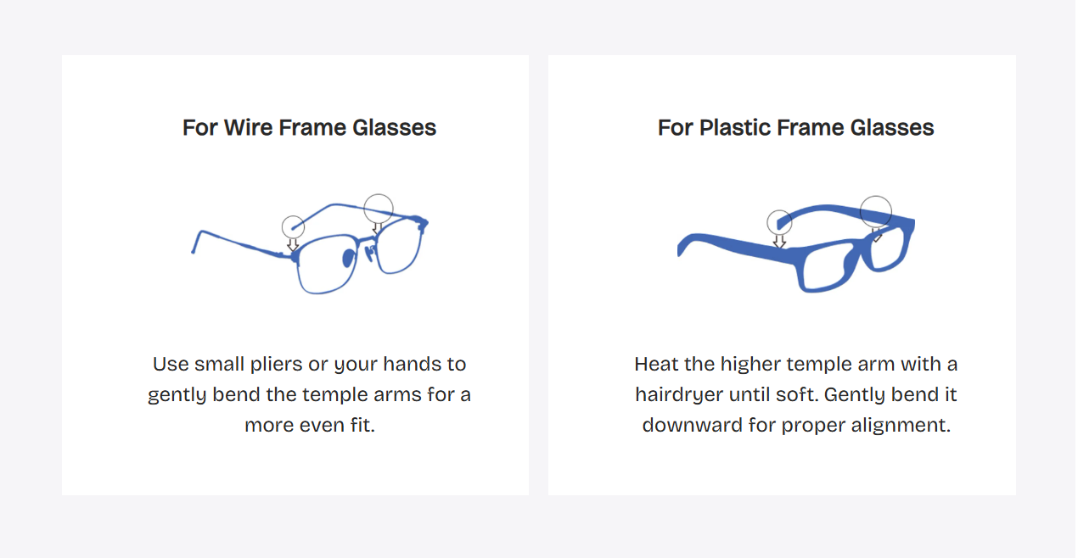Click down arrow below small wire-frame circle
Image resolution: width=1078 pixels, height=558 pixels.
point(293,244)
